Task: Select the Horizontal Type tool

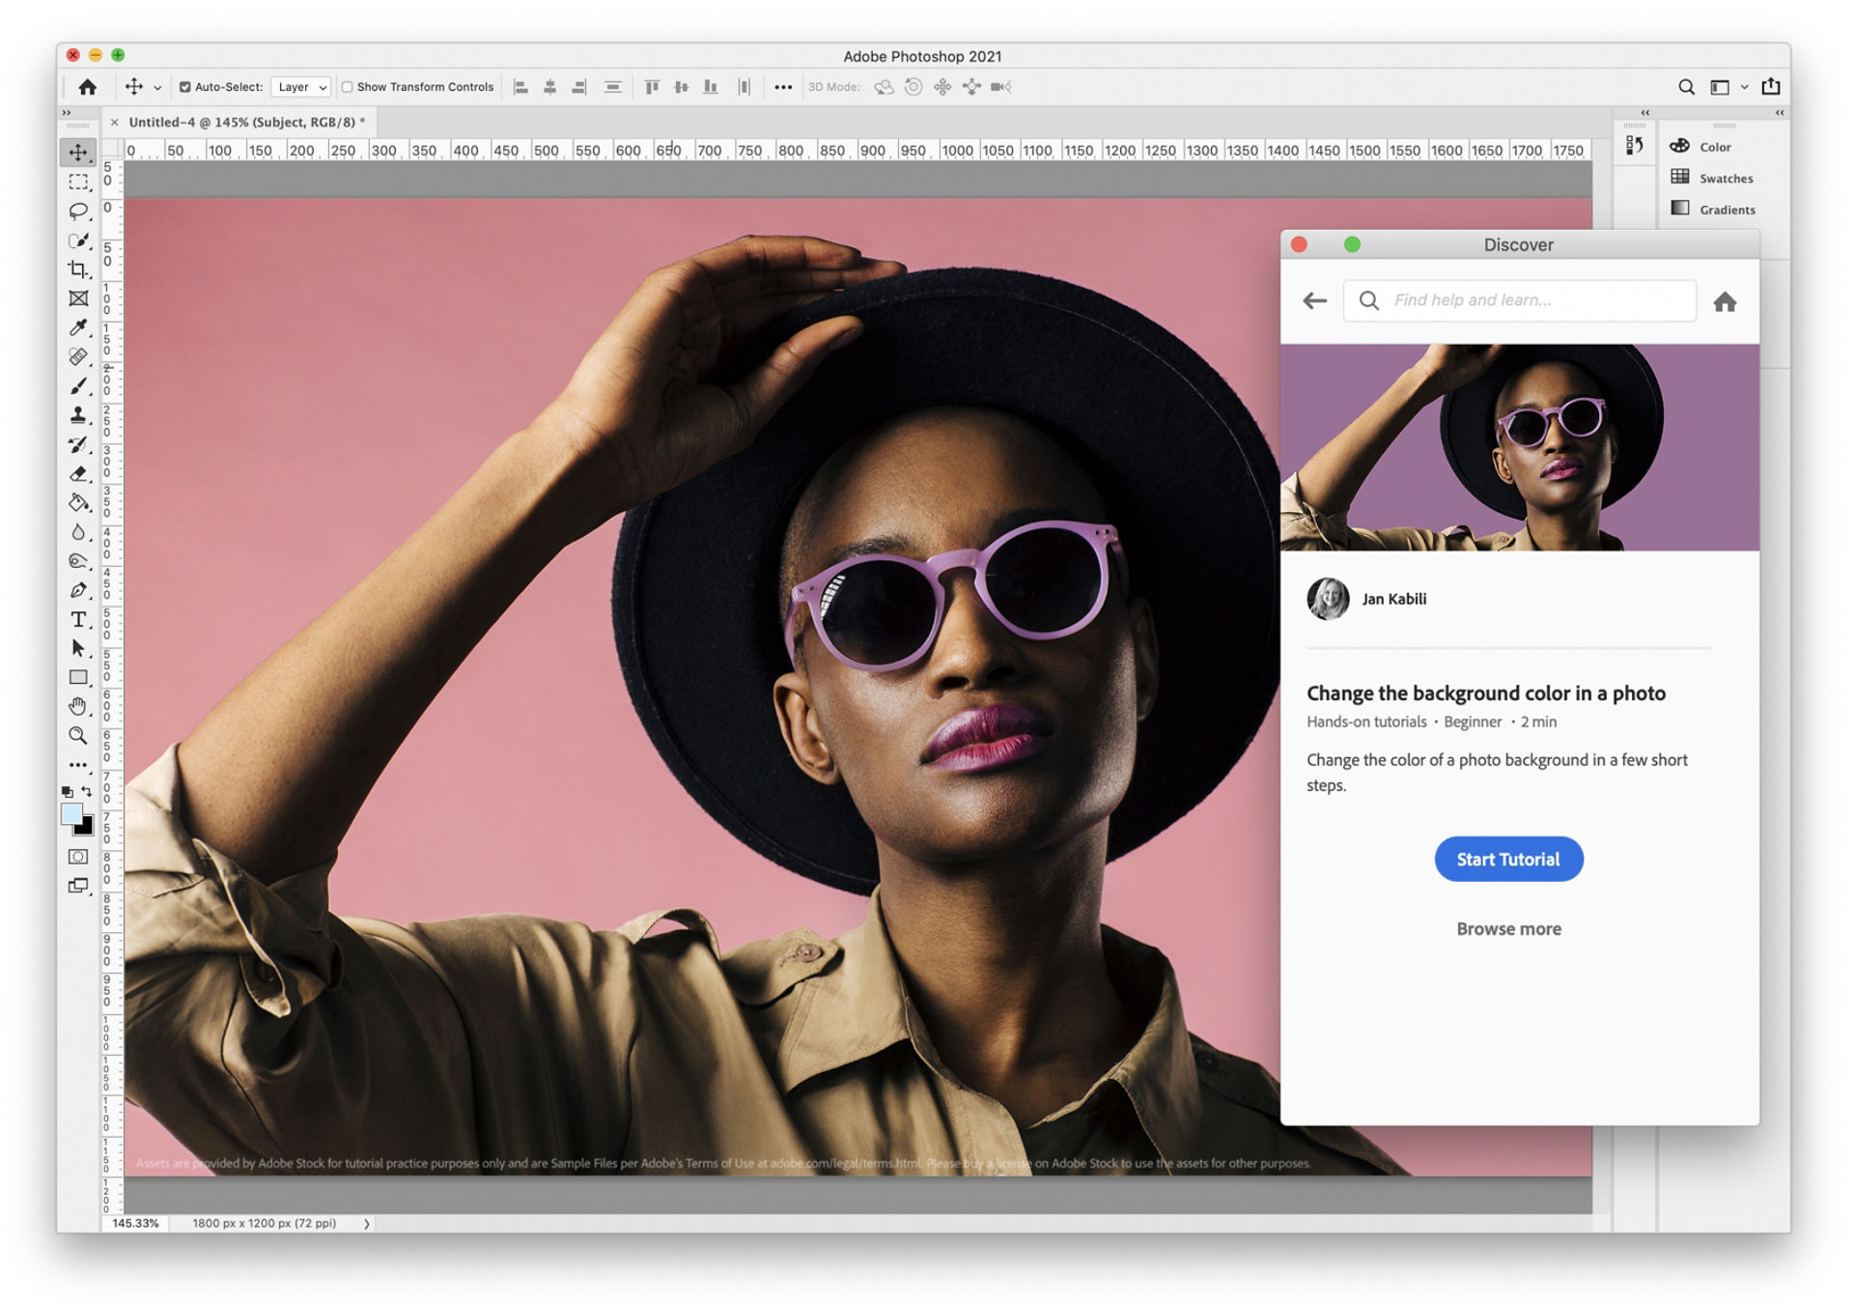Action: 78,619
